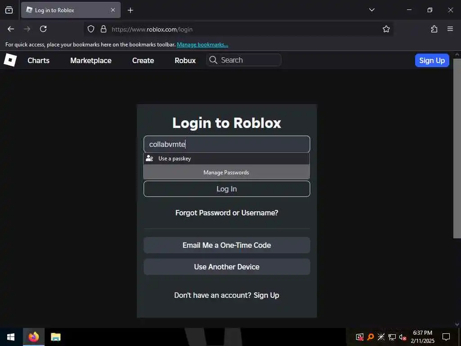461x346 pixels.
Task: Click the asterisk-shaped tray icon
Action: click(x=381, y=337)
